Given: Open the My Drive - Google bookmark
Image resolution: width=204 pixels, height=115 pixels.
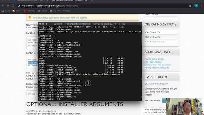Looking at the screenshot, I should [61, 11].
